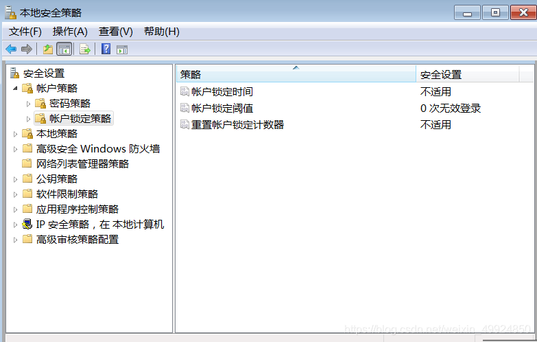537x342 pixels.
Task: Collapse the 帐户策略 tree node
Action: (15, 88)
